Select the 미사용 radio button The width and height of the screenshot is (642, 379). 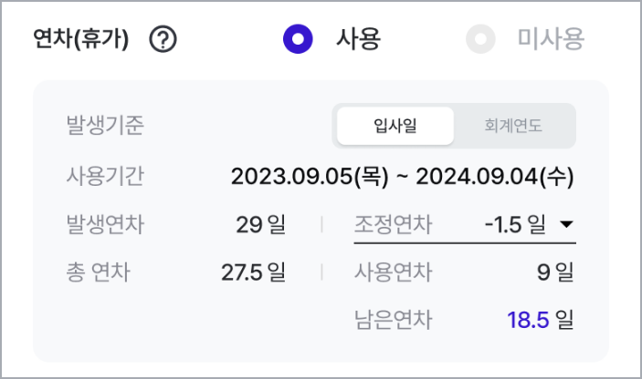(480, 39)
